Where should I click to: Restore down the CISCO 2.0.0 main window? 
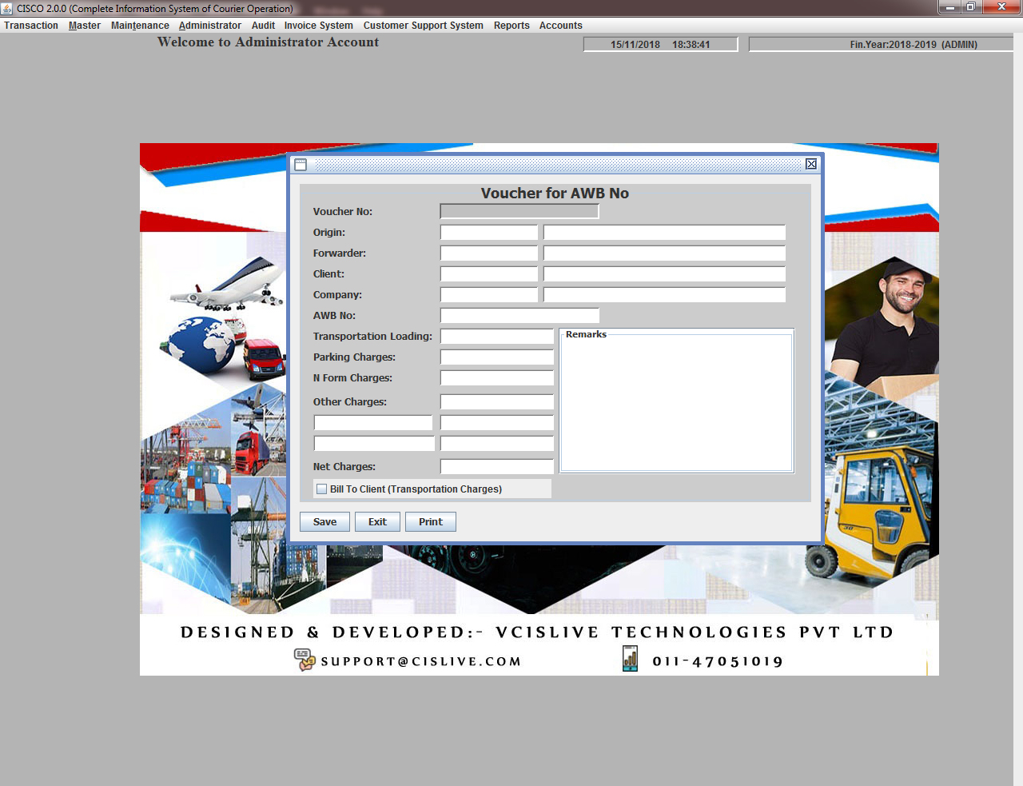(x=971, y=7)
